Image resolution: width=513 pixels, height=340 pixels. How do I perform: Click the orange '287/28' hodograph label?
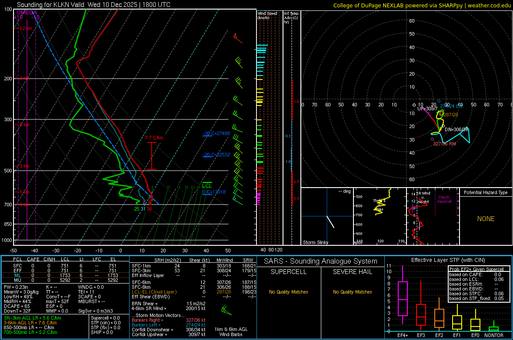point(450,115)
